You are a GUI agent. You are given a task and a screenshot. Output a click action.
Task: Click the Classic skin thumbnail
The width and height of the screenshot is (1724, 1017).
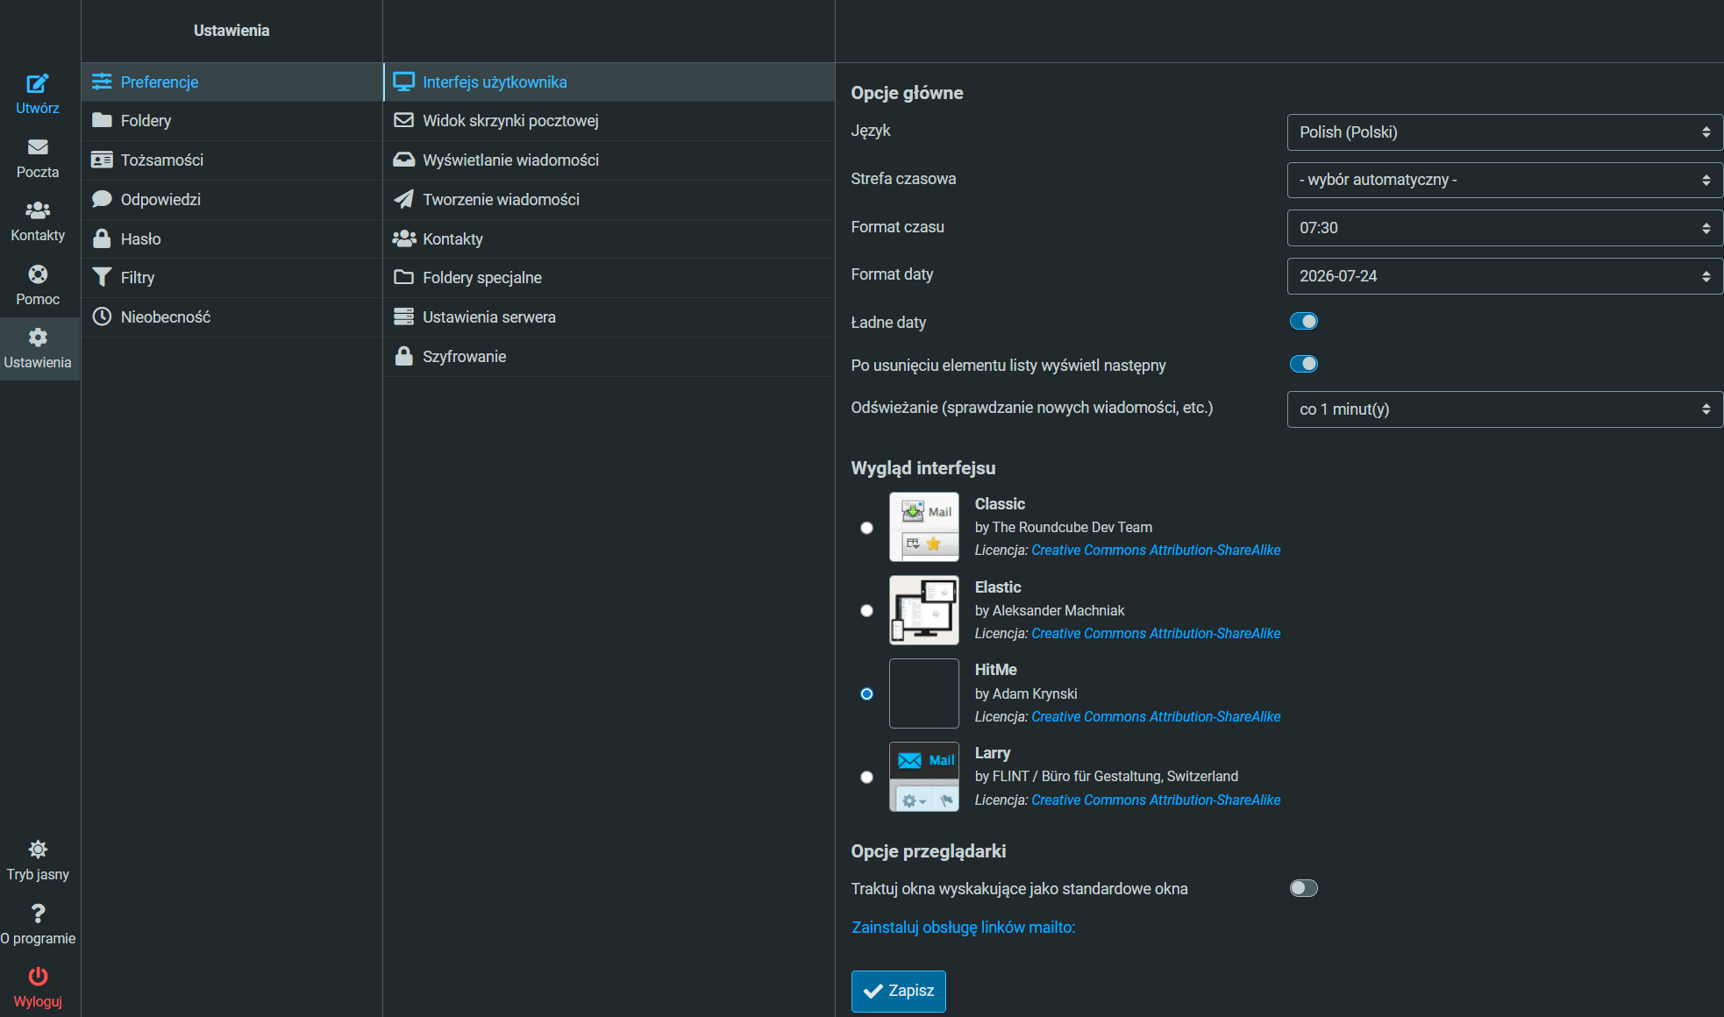coord(923,527)
